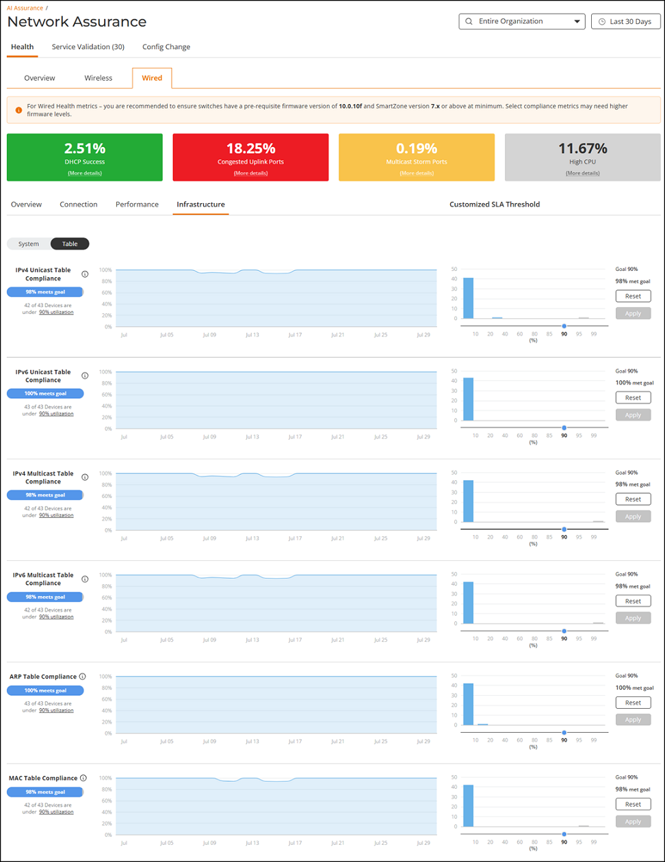The width and height of the screenshot is (665, 862).
Task: Open the Last 30 Days time selector
Action: [625, 21]
